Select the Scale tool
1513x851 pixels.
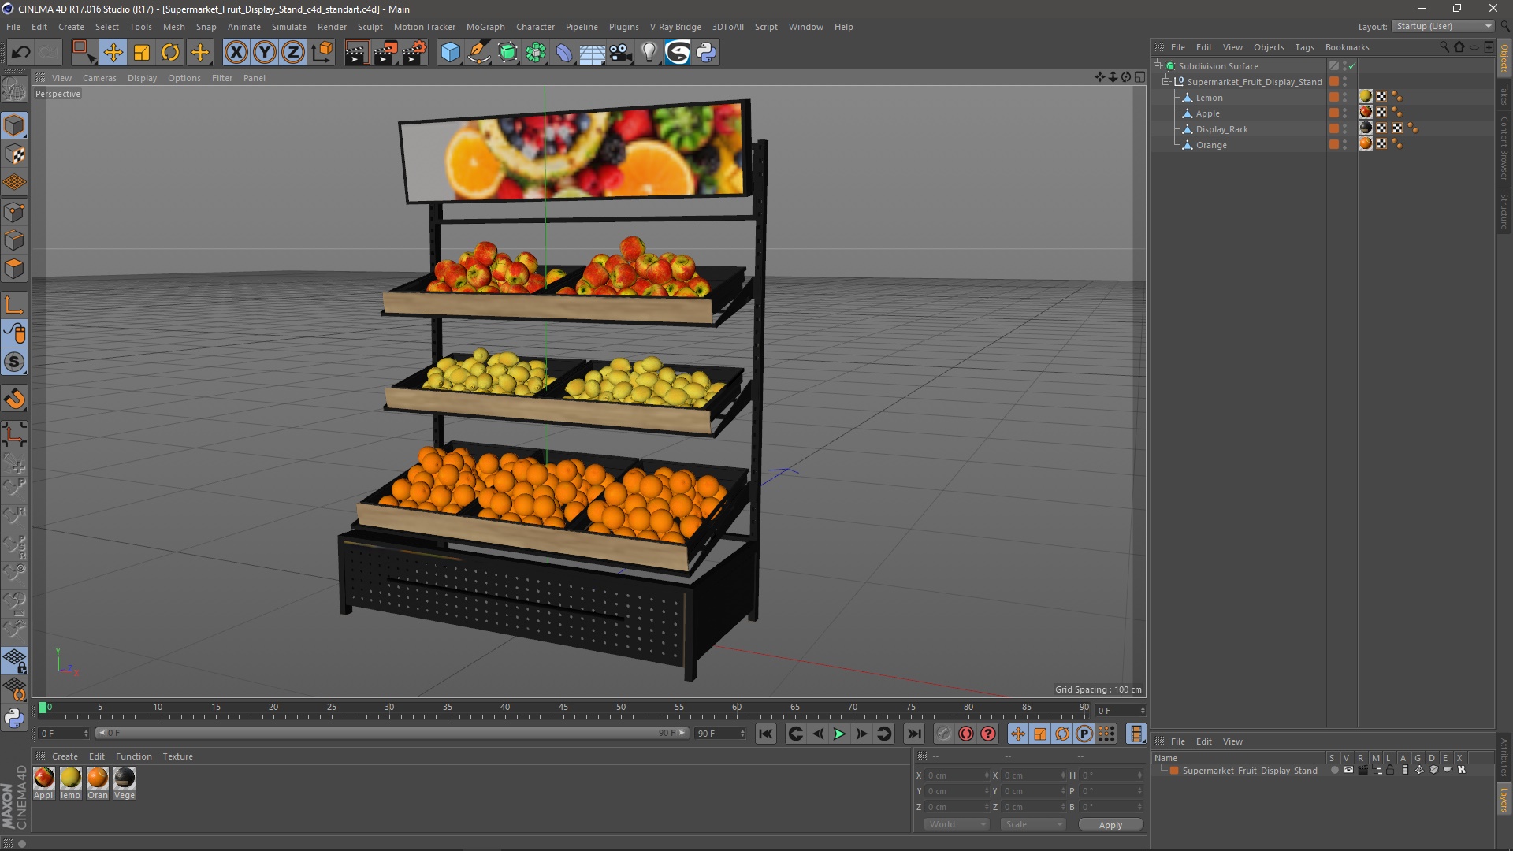point(142,53)
